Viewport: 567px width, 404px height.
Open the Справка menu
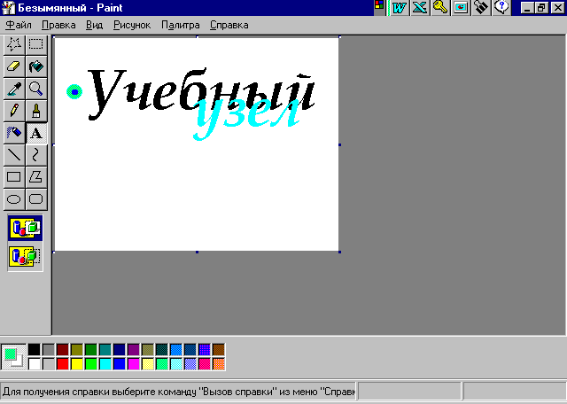[x=229, y=25]
